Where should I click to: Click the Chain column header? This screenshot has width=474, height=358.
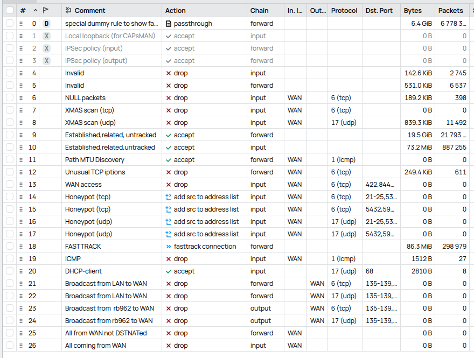(260, 10)
